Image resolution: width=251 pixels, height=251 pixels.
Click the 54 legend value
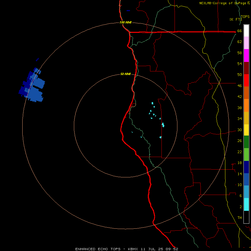tap(240, 64)
